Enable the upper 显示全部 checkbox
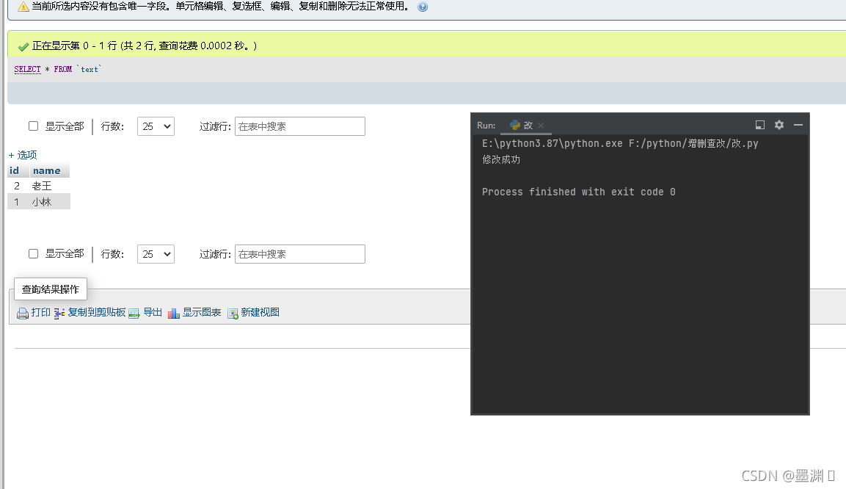The width and height of the screenshot is (846, 489). (x=34, y=126)
